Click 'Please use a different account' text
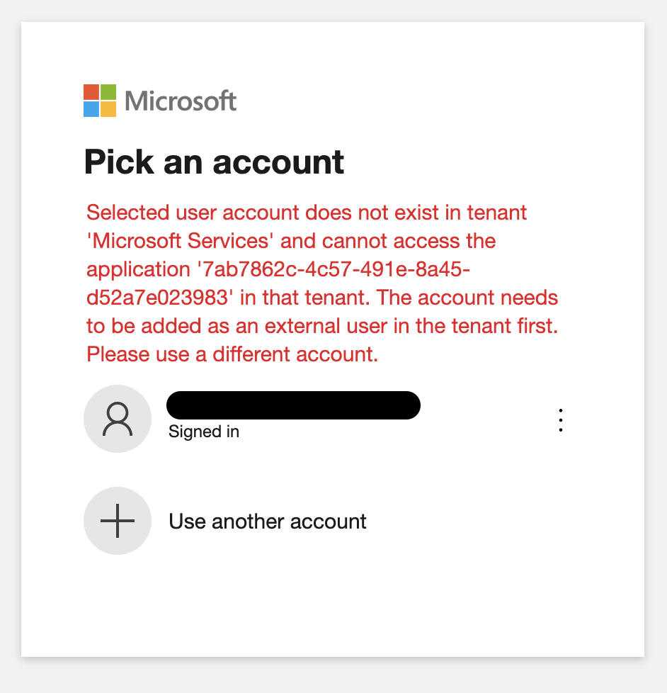 point(232,354)
